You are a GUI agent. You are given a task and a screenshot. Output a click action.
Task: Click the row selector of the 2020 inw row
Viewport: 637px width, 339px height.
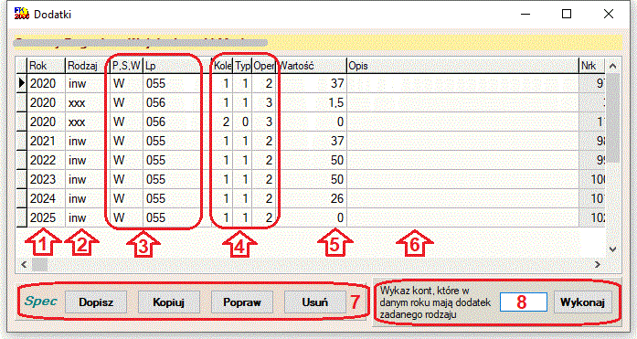(x=22, y=84)
